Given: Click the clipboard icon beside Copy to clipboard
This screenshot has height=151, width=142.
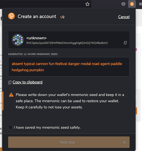Looking at the screenshot, I should pos(10,82).
